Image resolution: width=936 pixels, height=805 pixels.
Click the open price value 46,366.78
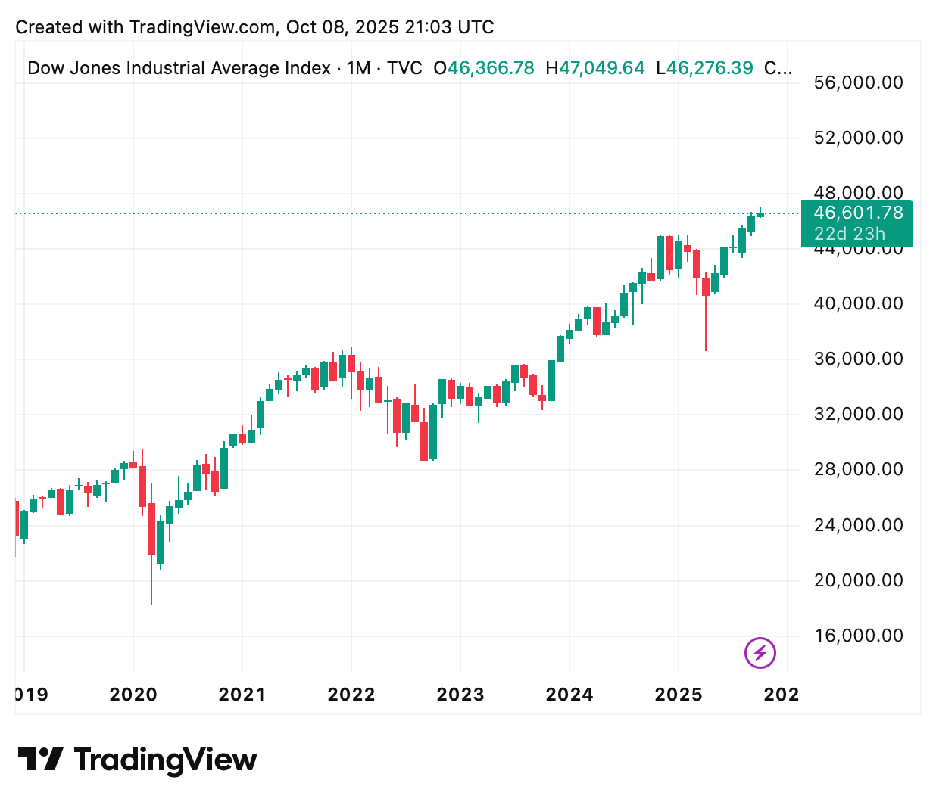[491, 68]
